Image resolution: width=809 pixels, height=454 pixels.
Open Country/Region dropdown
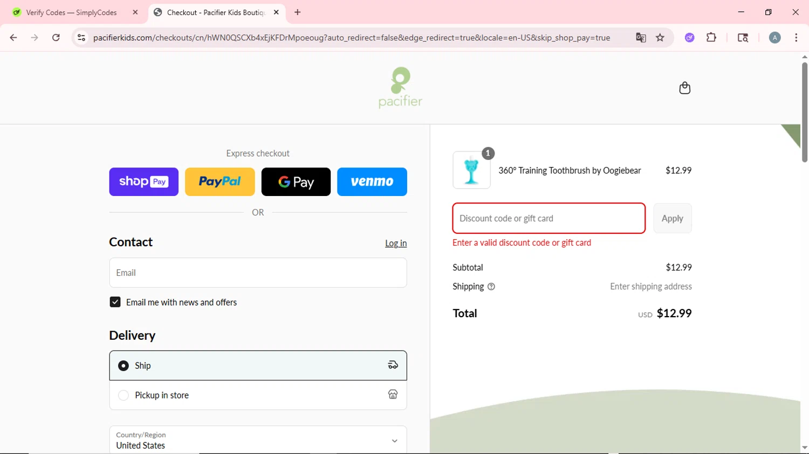[258, 440]
